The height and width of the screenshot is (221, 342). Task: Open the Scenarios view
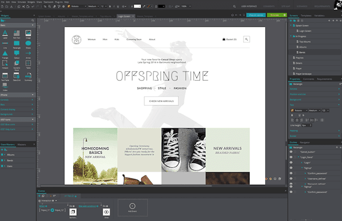pos(302,6)
